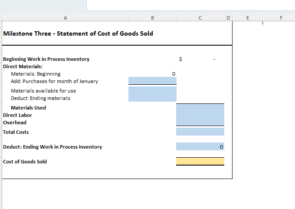
Task: Click blue cell for Deduct Ending materials
Action: click(152, 98)
